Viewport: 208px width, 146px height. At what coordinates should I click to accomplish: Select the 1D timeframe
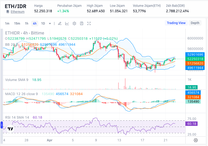43,24
